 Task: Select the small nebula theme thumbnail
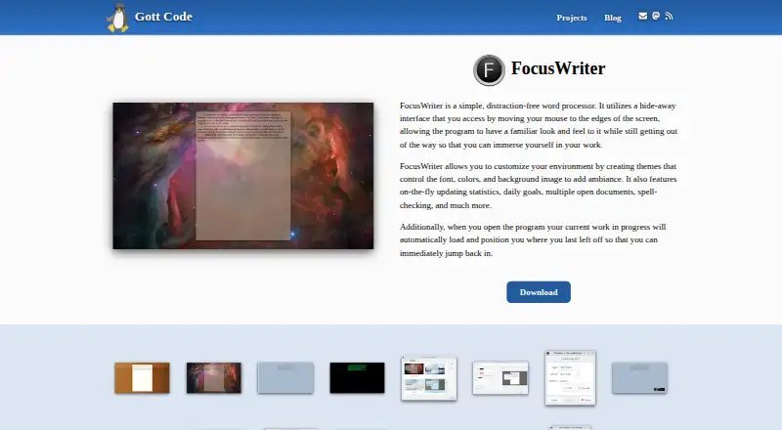214,377
